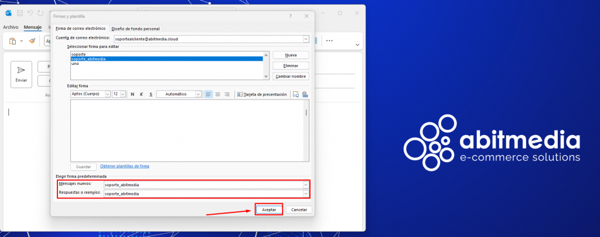Open the Archivo menu in Outlook

[x=11, y=27]
